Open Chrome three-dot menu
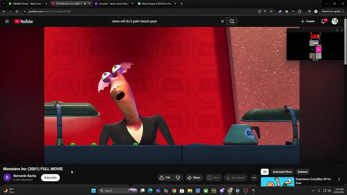 click(x=343, y=11)
